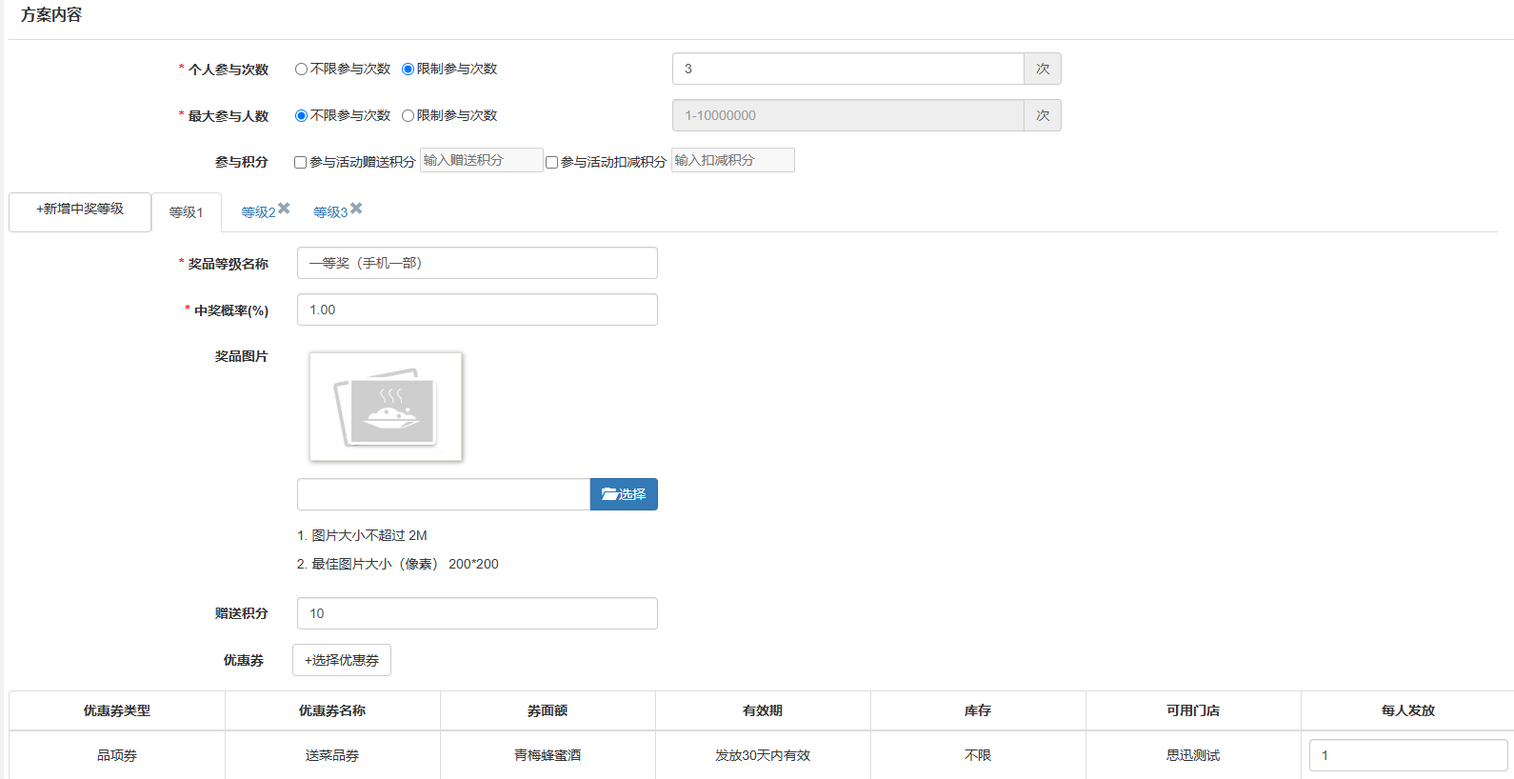This screenshot has width=1514, height=779.
Task: Click the 赠送积分 input field
Action: (477, 613)
